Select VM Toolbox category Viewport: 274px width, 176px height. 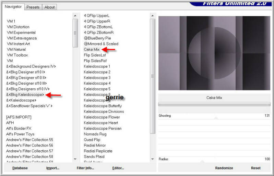[17, 55]
